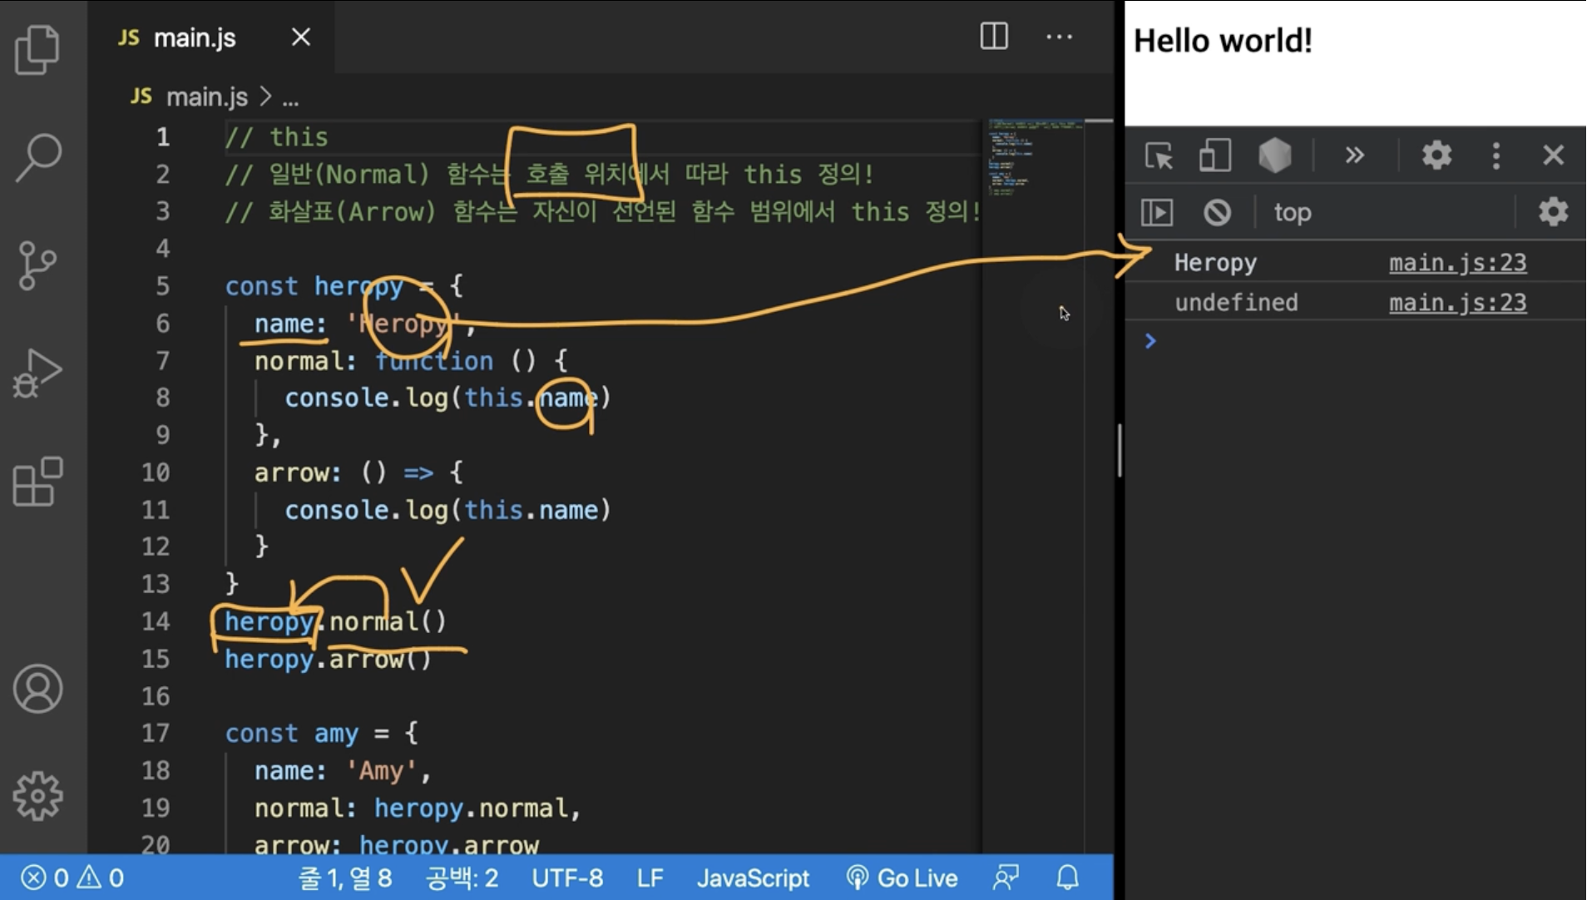The image size is (1587, 900).
Task: Open the Manage gear in activity bar
Action: click(38, 796)
